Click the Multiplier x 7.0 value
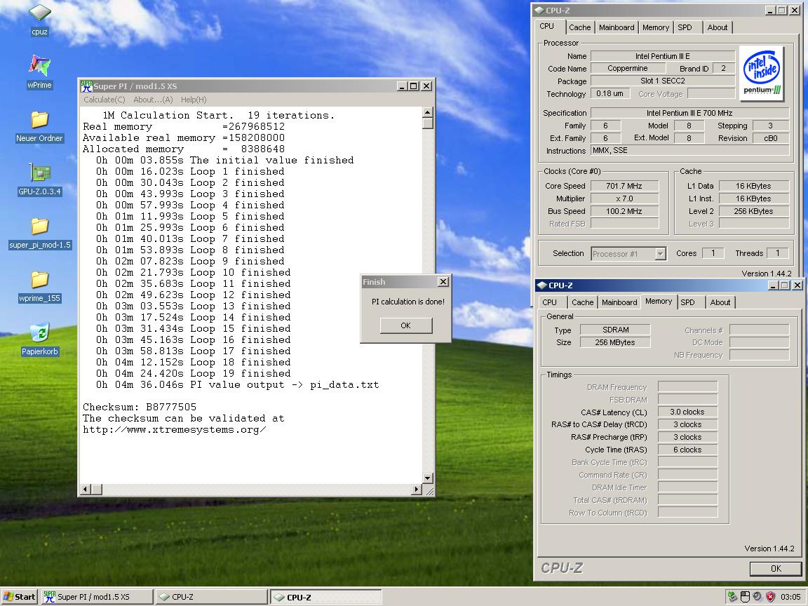The image size is (808, 606). point(624,198)
